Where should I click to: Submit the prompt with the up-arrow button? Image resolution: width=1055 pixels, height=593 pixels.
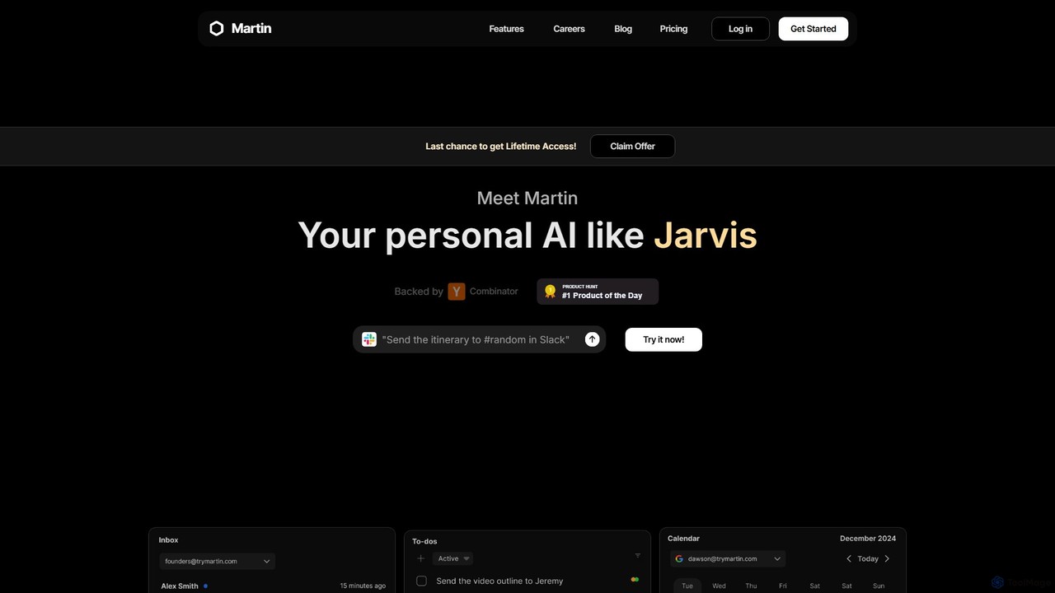click(x=592, y=339)
